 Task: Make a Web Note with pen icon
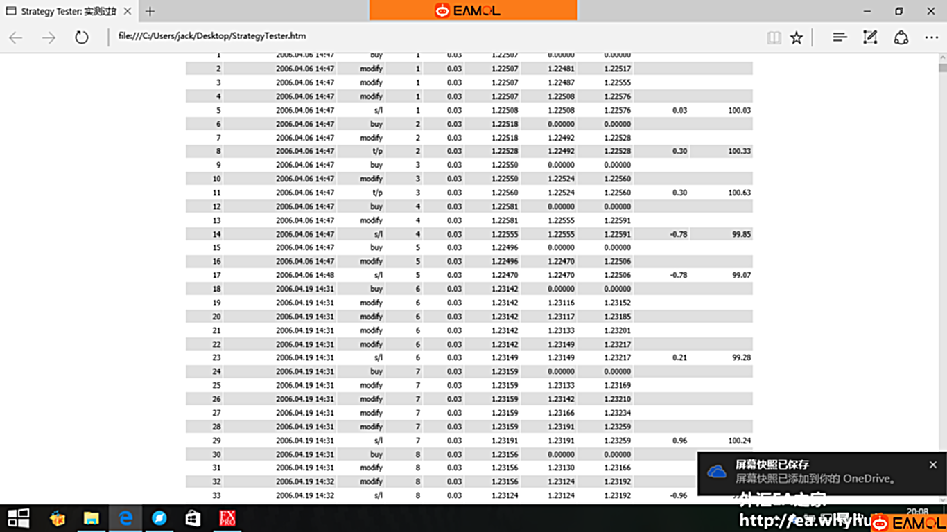[870, 37]
